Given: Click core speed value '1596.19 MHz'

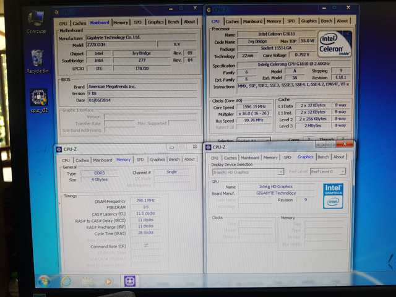Looking at the screenshot, I should (254, 107).
